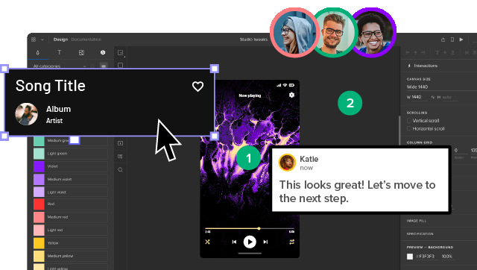The height and width of the screenshot is (270, 477).
Task: Open the apps grid menu chevron
Action: coord(42,40)
